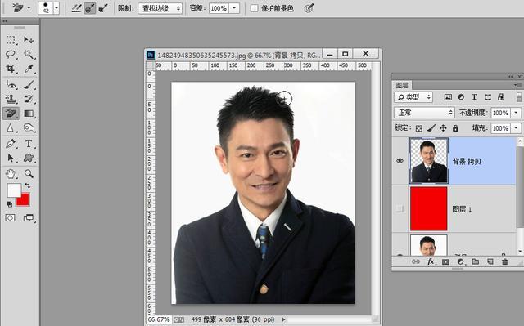Click the trash icon to delete layer
Image resolution: width=524 pixels, height=326 pixels.
pyautogui.click(x=505, y=262)
